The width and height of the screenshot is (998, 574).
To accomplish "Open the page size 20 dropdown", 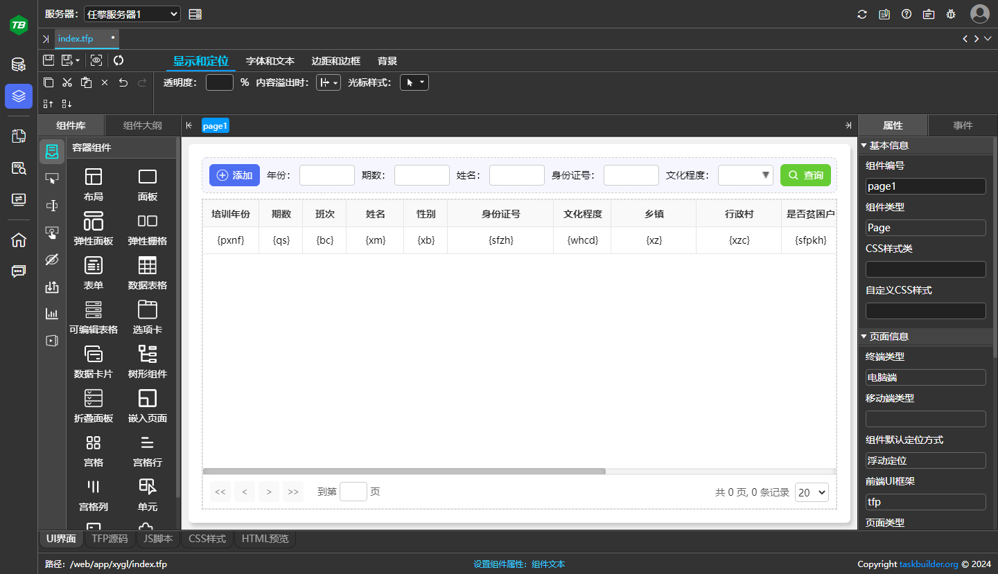I will point(812,492).
